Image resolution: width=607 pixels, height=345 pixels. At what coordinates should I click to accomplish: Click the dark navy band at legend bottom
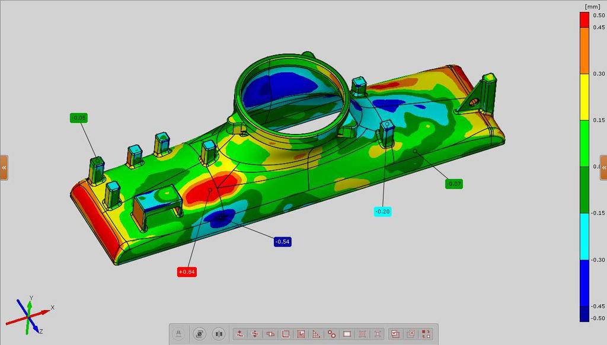584,314
